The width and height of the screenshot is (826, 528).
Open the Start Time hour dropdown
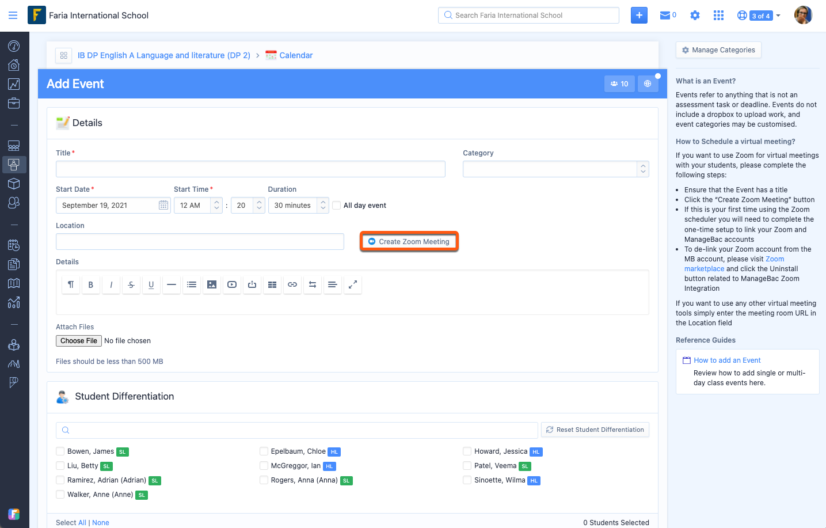[x=198, y=206]
